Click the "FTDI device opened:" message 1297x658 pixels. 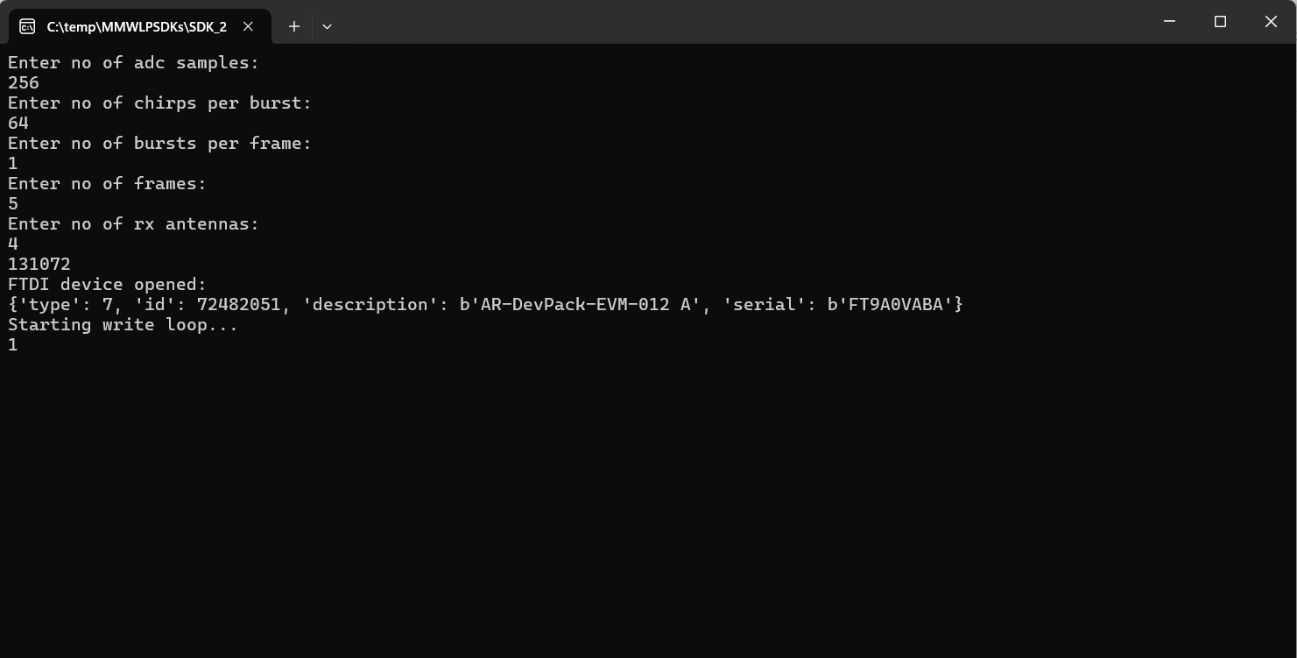tap(107, 284)
